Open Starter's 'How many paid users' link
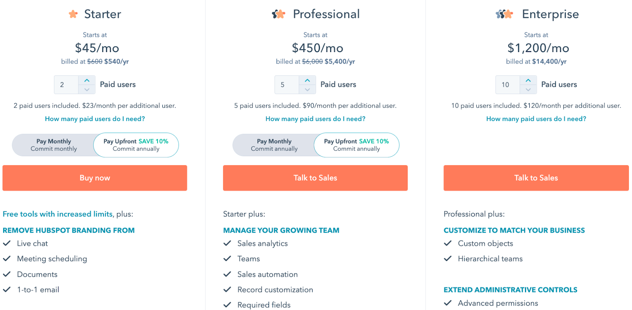Screen dimensions: 632x310 (x=95, y=119)
